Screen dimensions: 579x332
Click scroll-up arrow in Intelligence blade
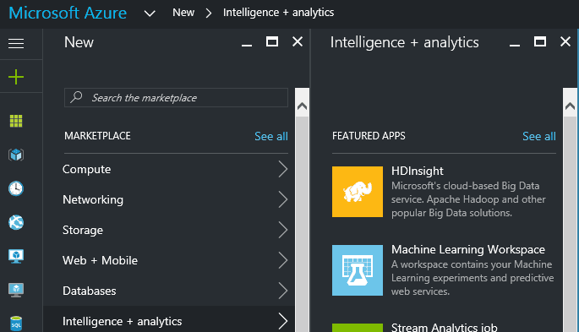(570, 106)
